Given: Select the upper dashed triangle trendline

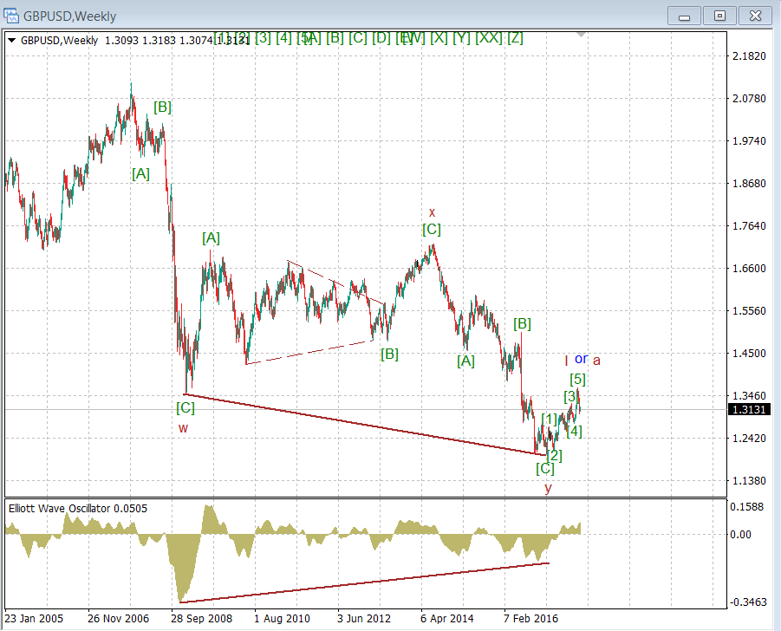Looking at the screenshot, I should pyautogui.click(x=335, y=283).
